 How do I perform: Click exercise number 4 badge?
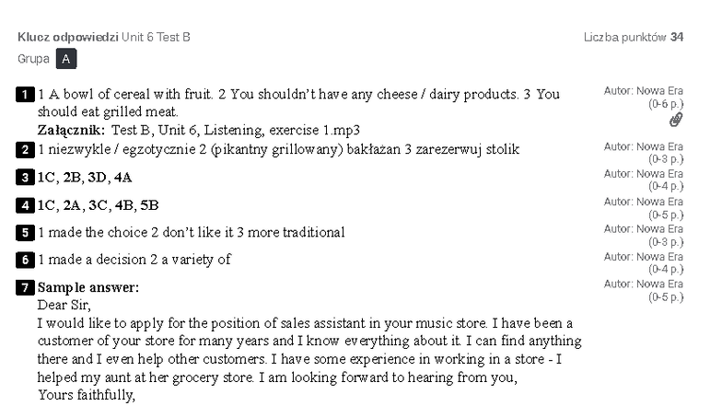click(x=25, y=205)
